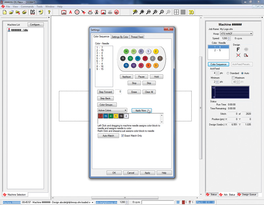This screenshot has width=264, height=205.
Task: Click the magnifier with yellow box icon
Action: [135, 12]
